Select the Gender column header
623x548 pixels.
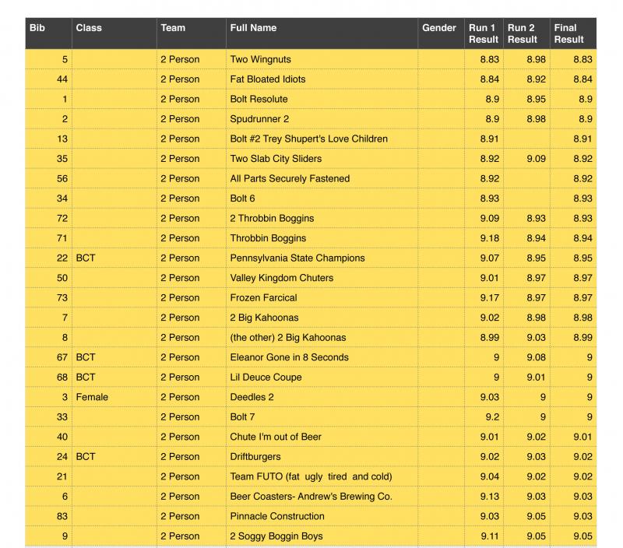coord(441,33)
